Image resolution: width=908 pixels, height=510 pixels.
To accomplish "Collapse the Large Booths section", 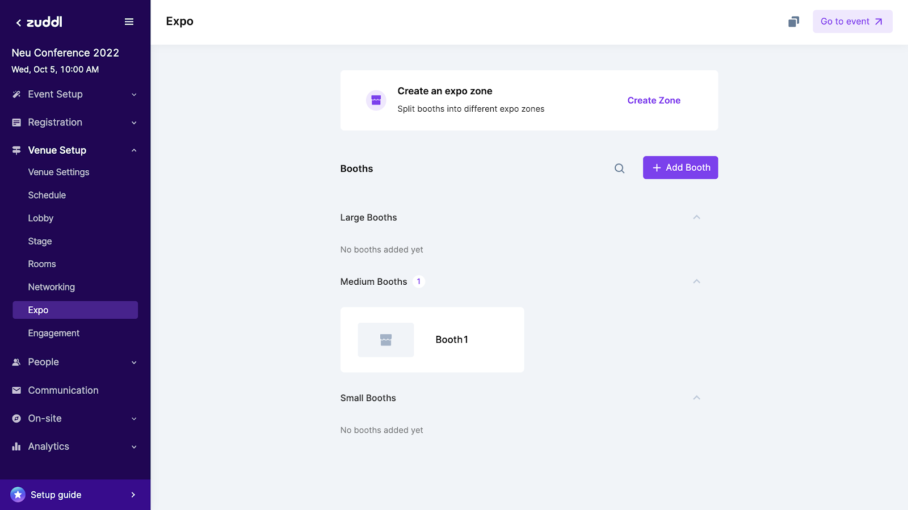I will 696,217.
